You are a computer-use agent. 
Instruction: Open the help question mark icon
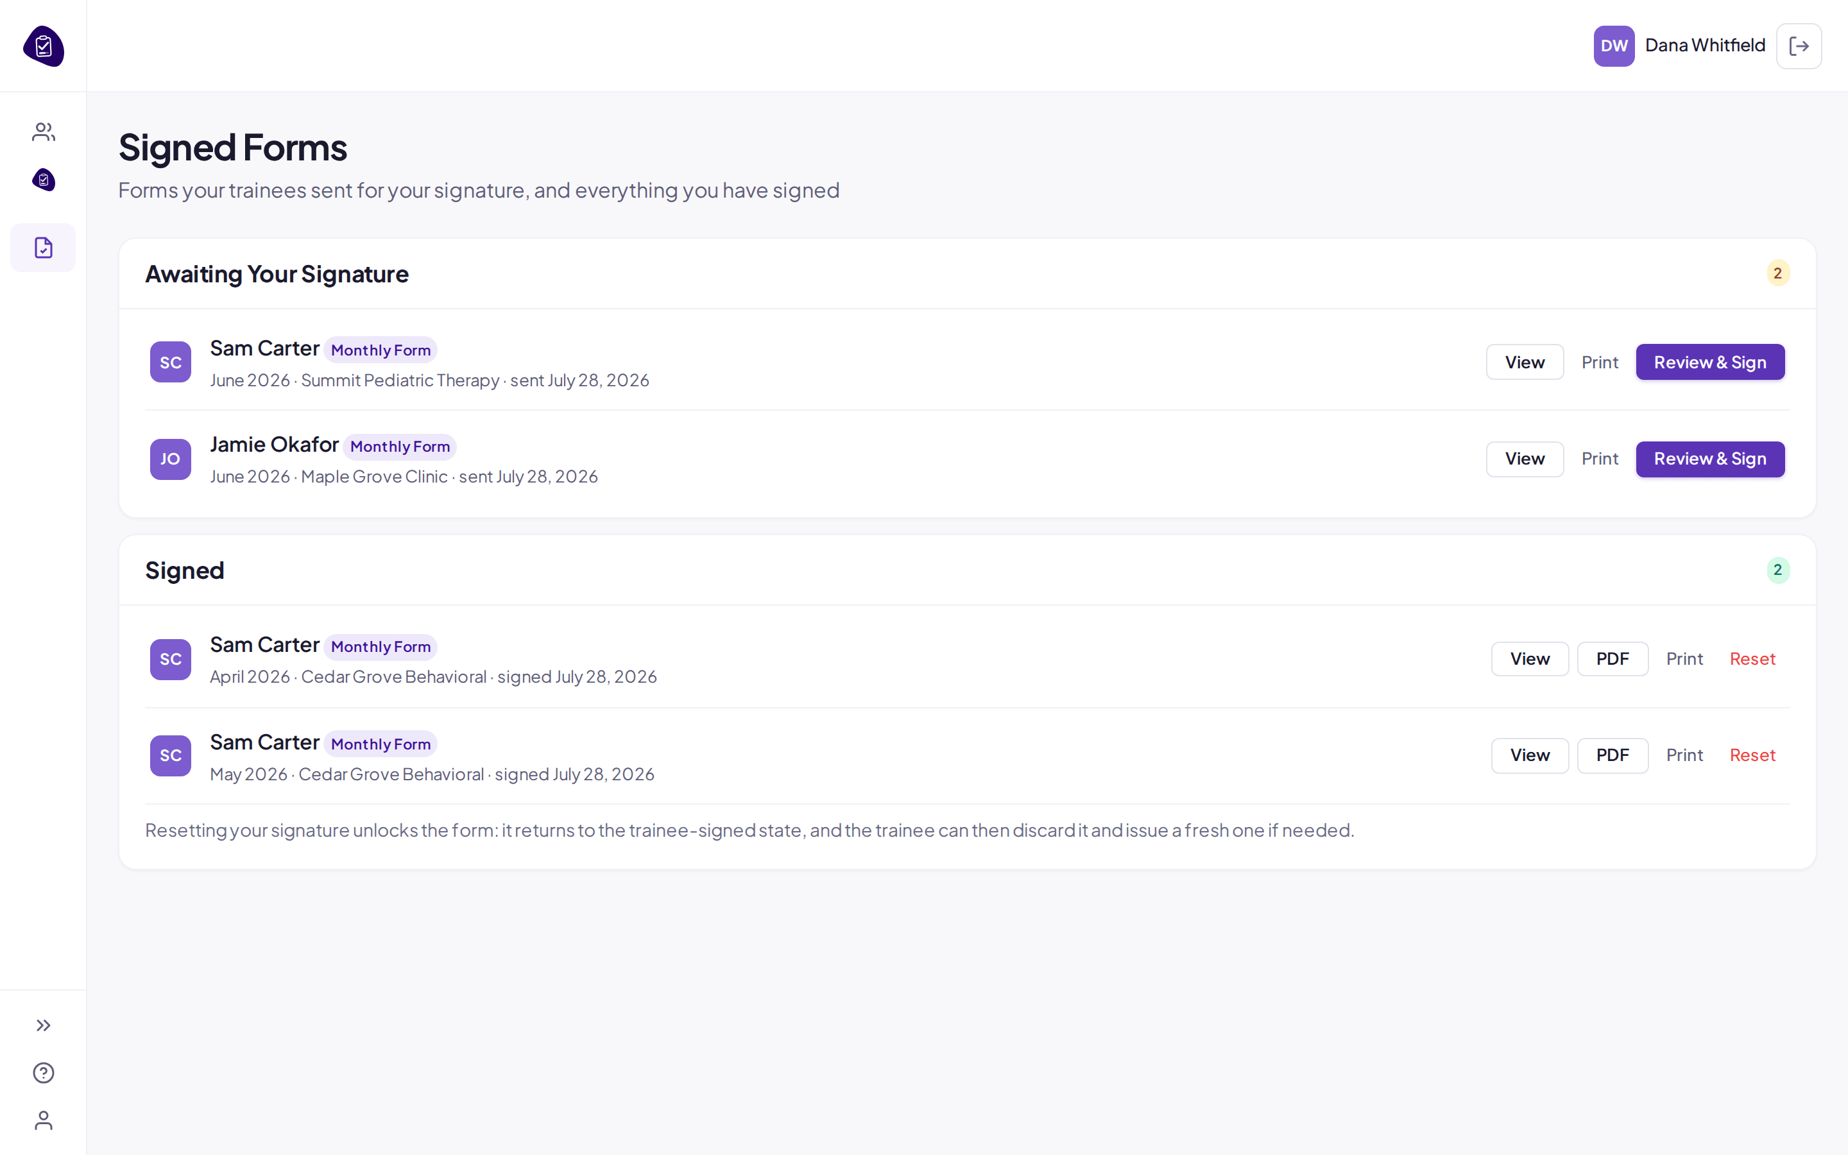(x=44, y=1072)
